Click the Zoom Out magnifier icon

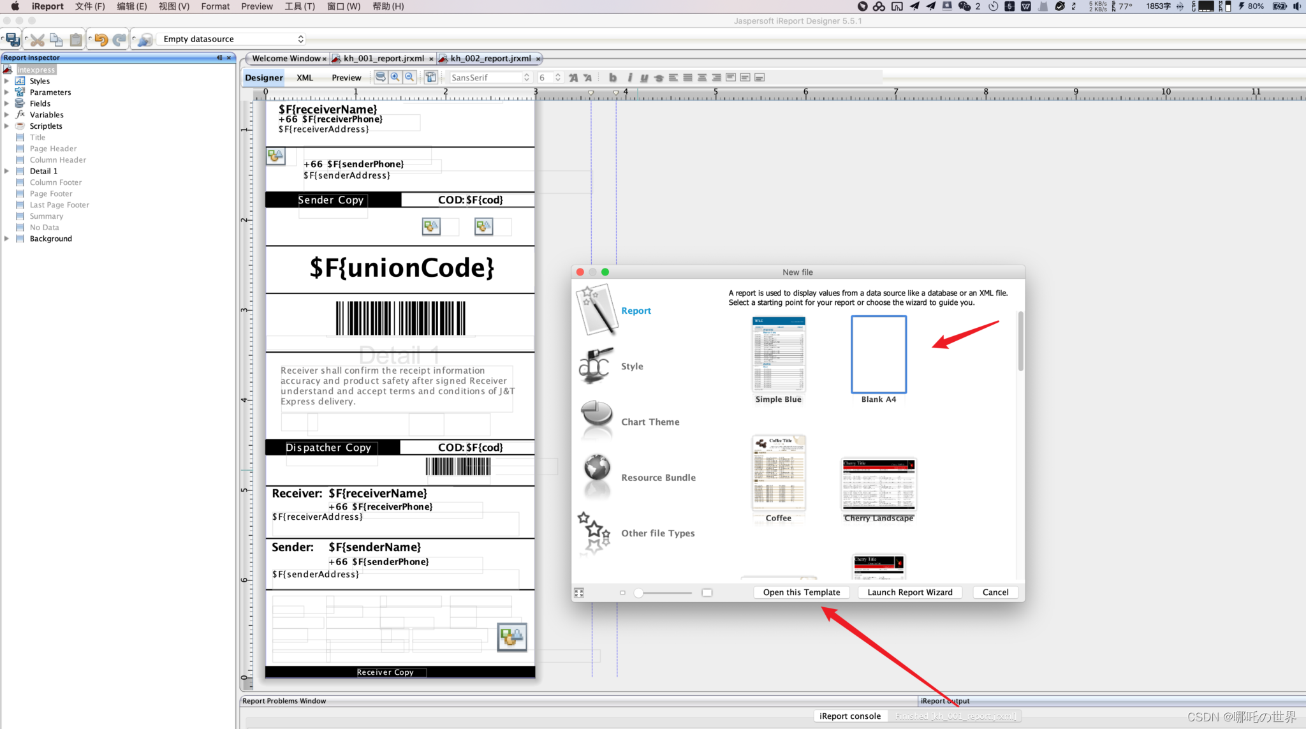410,77
